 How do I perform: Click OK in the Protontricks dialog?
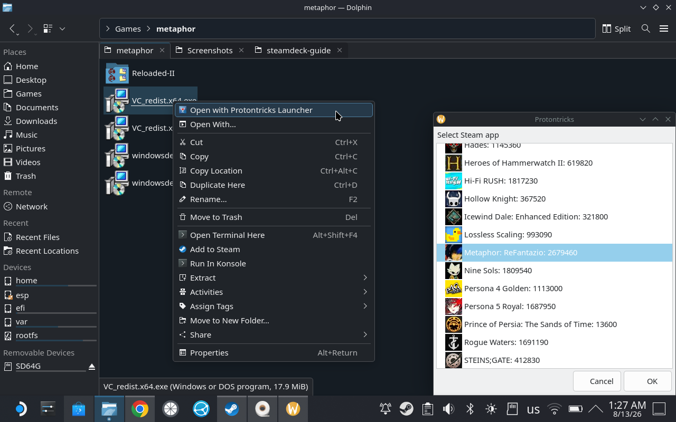pos(648,381)
